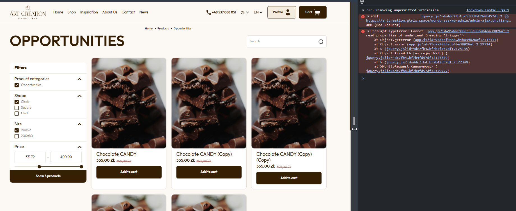This screenshot has height=211, width=516.
Task: Open the jquery.js:2:77349 stack trace link
Action: 427,62
